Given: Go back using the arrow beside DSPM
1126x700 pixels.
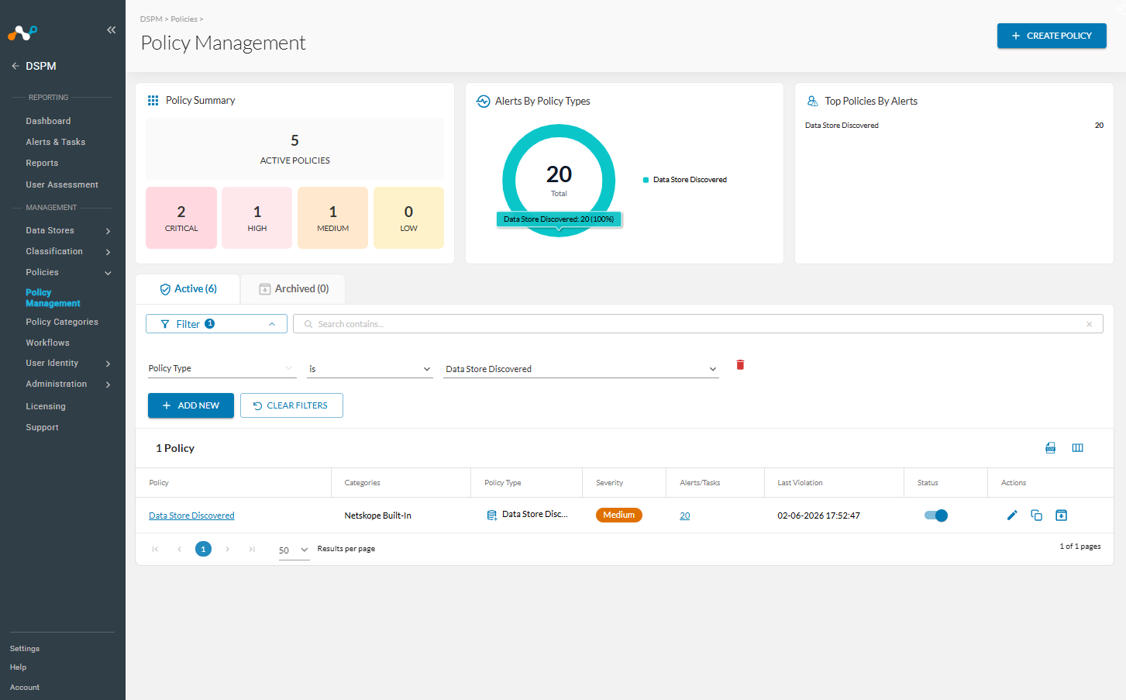Looking at the screenshot, I should [x=15, y=66].
